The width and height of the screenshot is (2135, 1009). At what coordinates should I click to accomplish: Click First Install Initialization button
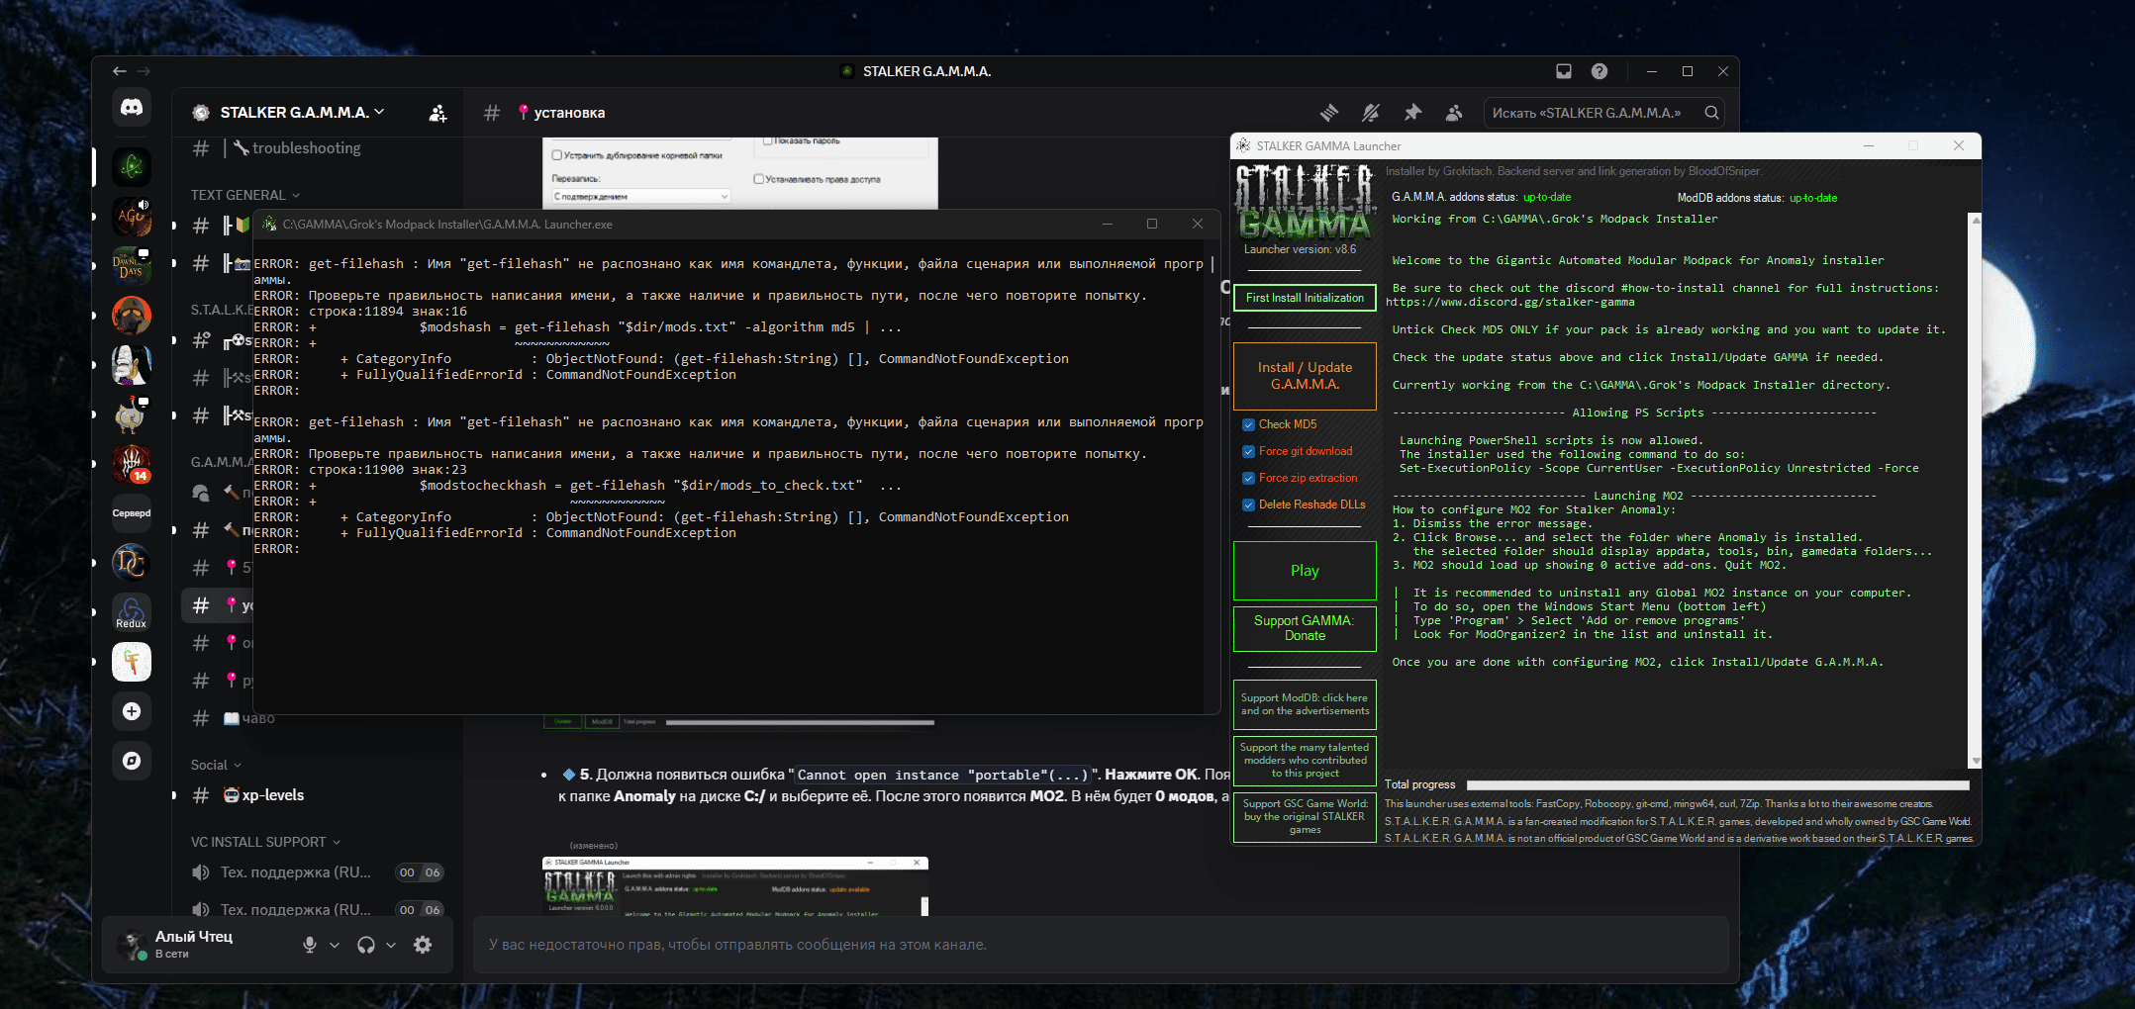1305,298
